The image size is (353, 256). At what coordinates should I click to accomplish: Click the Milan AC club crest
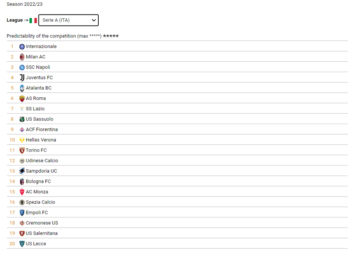tap(22, 57)
